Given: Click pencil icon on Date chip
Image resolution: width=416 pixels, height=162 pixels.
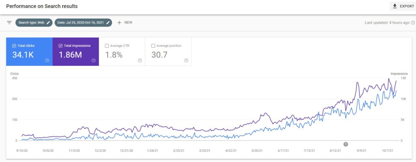Looking at the screenshot, I should coord(108,23).
